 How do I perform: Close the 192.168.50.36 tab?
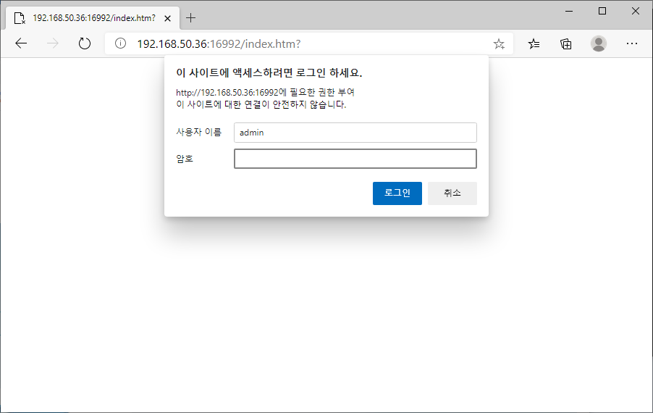[x=167, y=18]
